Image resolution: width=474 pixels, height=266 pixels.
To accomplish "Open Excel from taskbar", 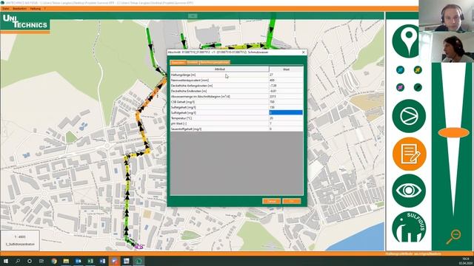I will click(90, 261).
